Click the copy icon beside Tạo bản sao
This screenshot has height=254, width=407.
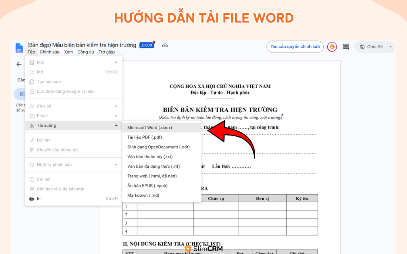pos(32,82)
